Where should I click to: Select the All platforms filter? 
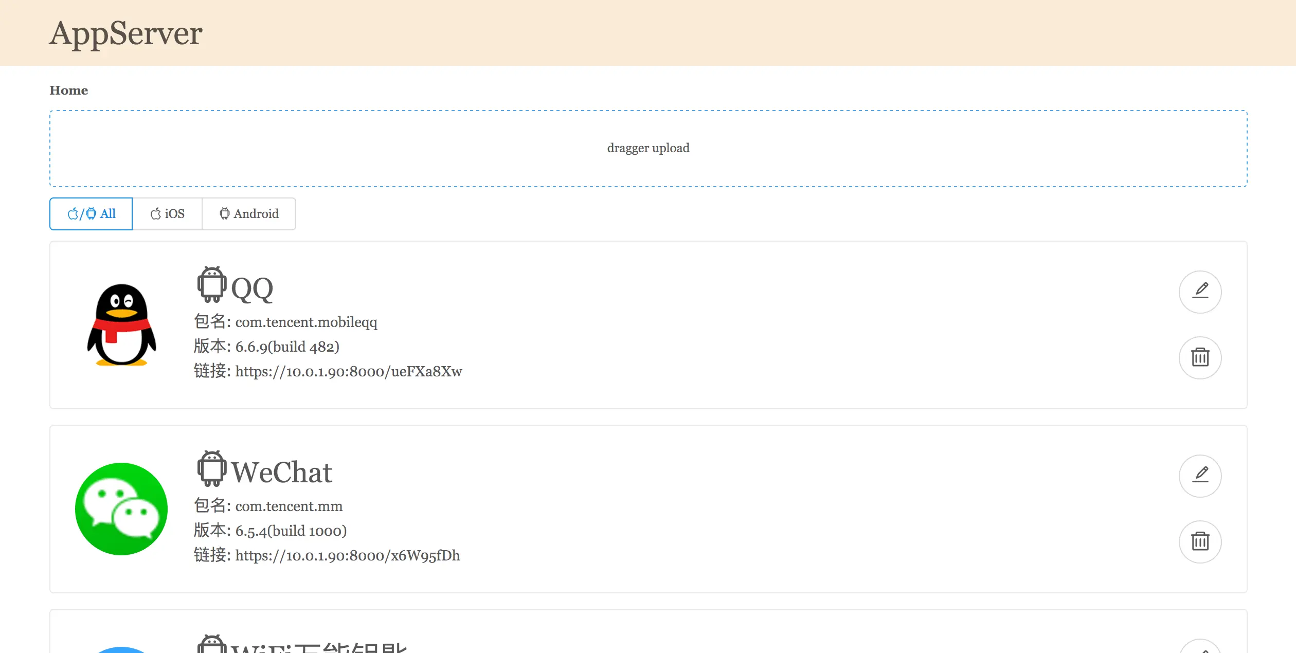point(92,214)
